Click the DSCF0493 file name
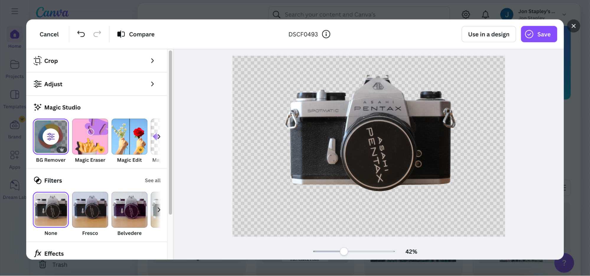Image resolution: width=590 pixels, height=276 pixels. tap(303, 34)
